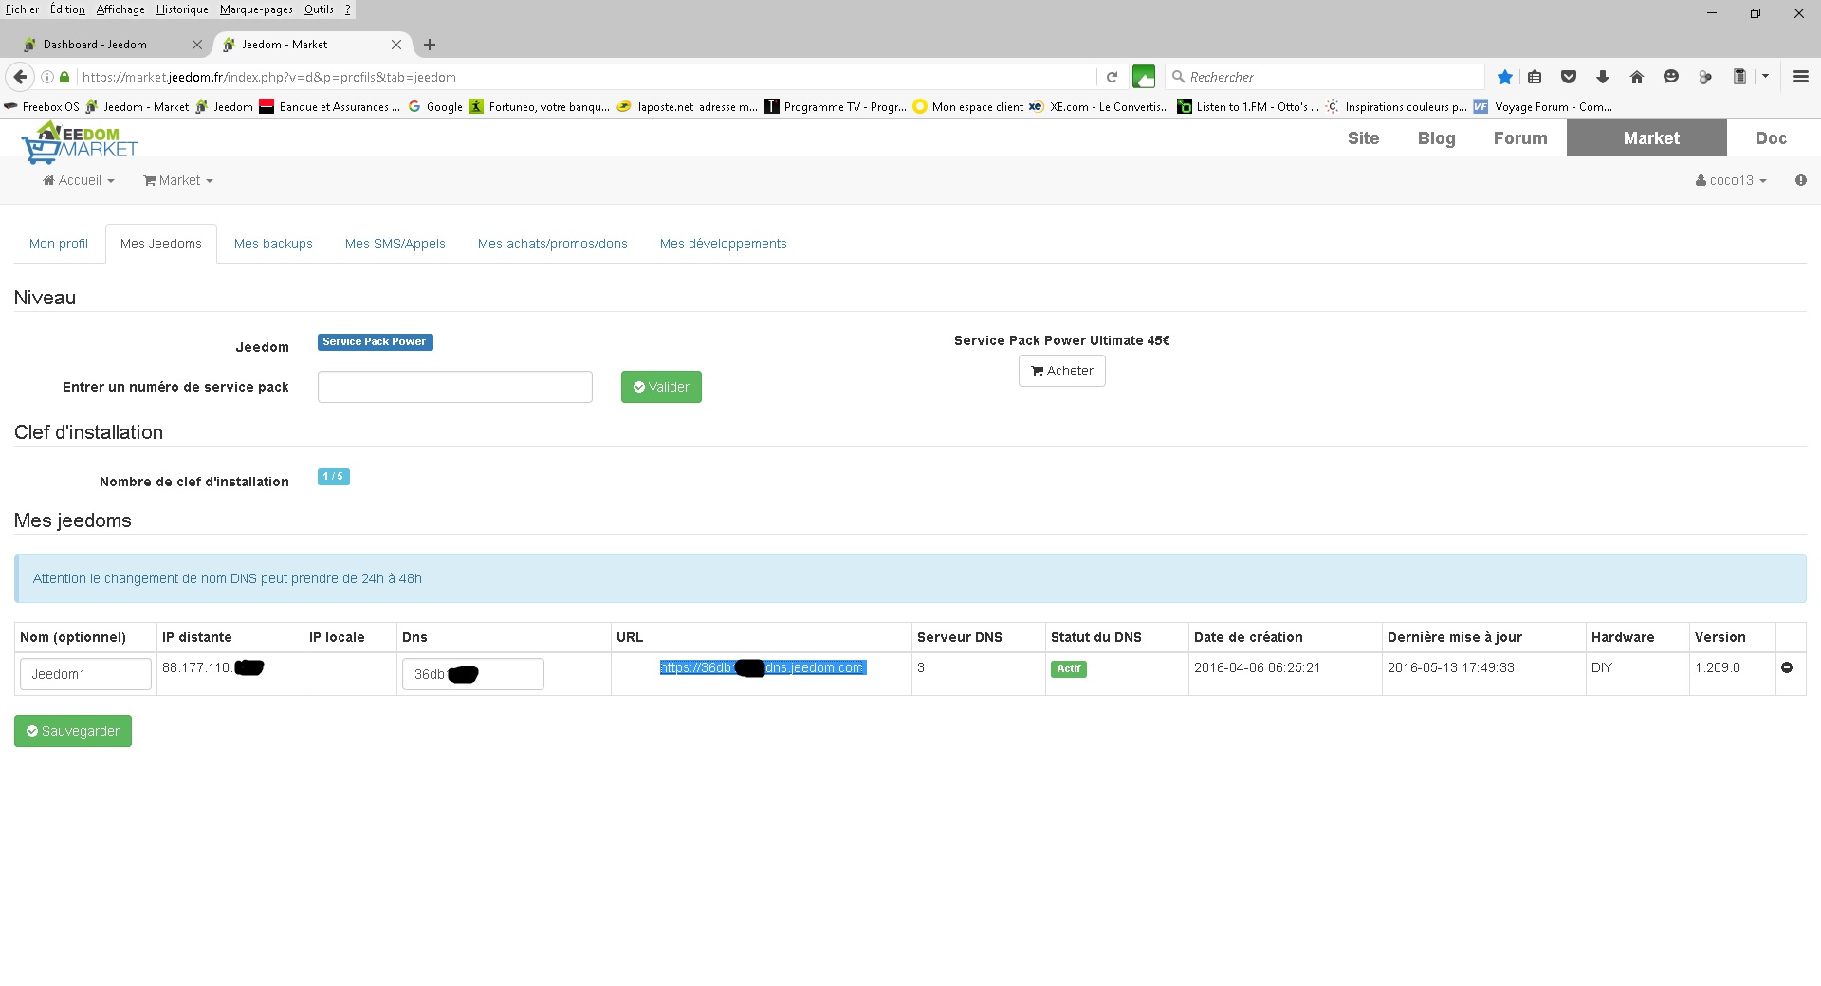The image size is (1821, 986).
Task: Expand the Accueil dropdown
Action: 79,180
